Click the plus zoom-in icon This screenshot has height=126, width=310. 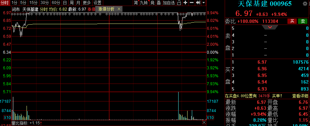click(x=185, y=3)
